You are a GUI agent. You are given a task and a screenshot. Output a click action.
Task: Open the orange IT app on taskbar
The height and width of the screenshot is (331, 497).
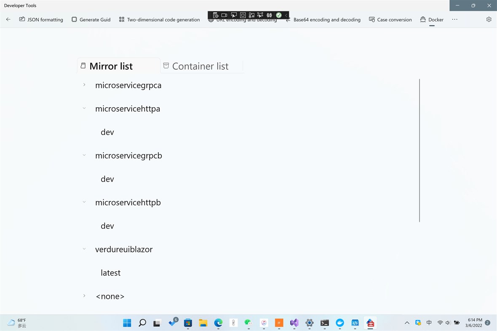point(279,323)
